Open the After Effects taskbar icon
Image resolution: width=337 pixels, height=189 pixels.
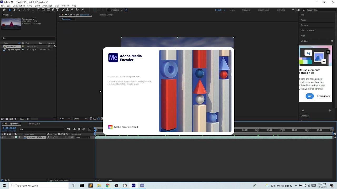click(133, 186)
